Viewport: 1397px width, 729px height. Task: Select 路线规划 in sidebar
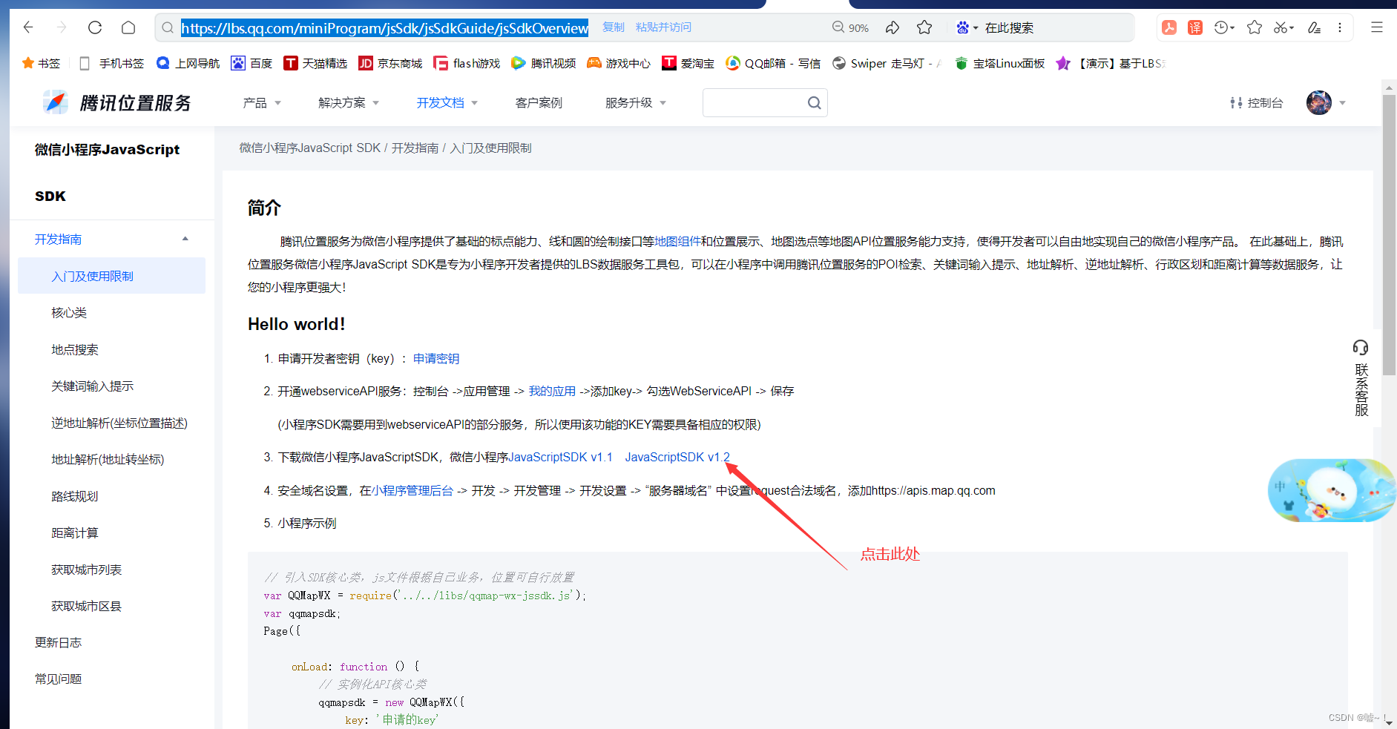click(x=75, y=496)
